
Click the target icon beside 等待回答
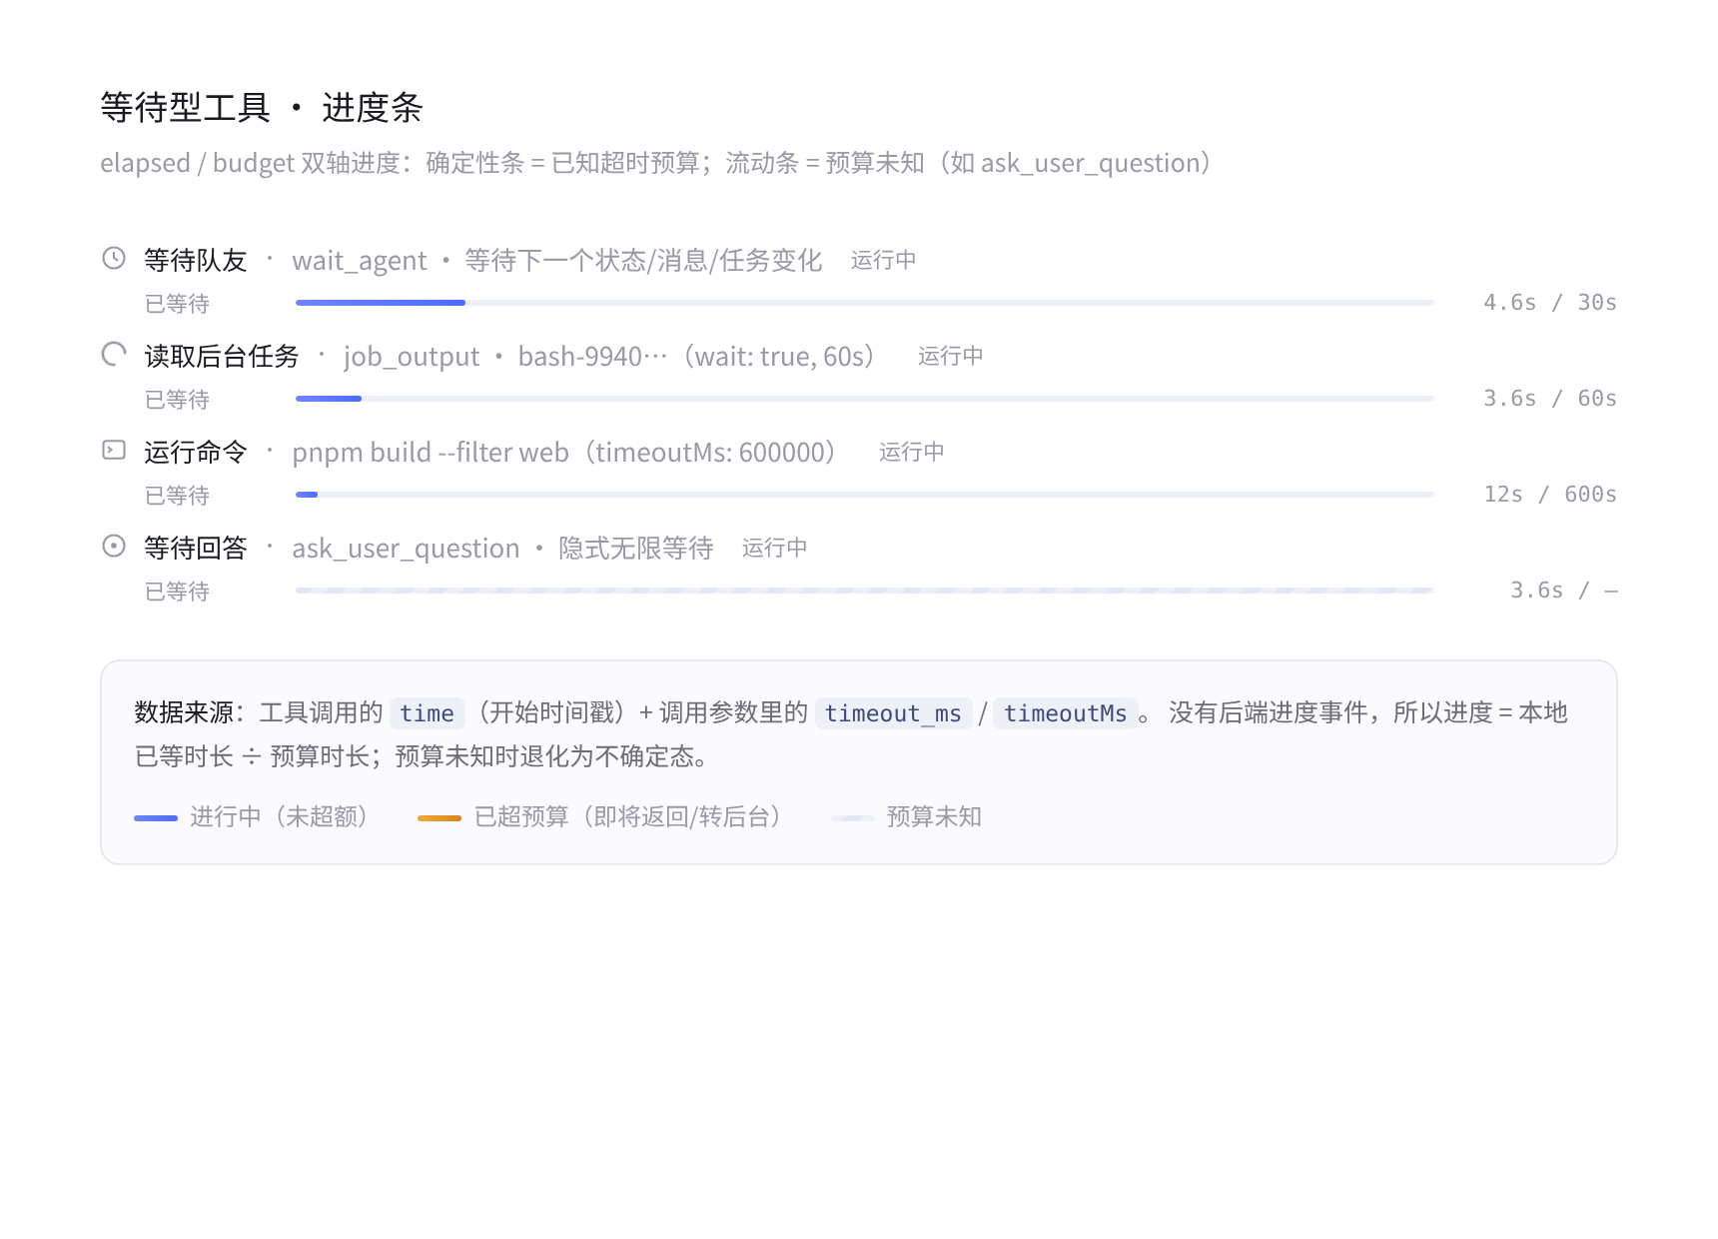(x=114, y=547)
